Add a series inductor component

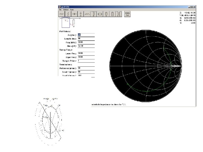(87, 14)
